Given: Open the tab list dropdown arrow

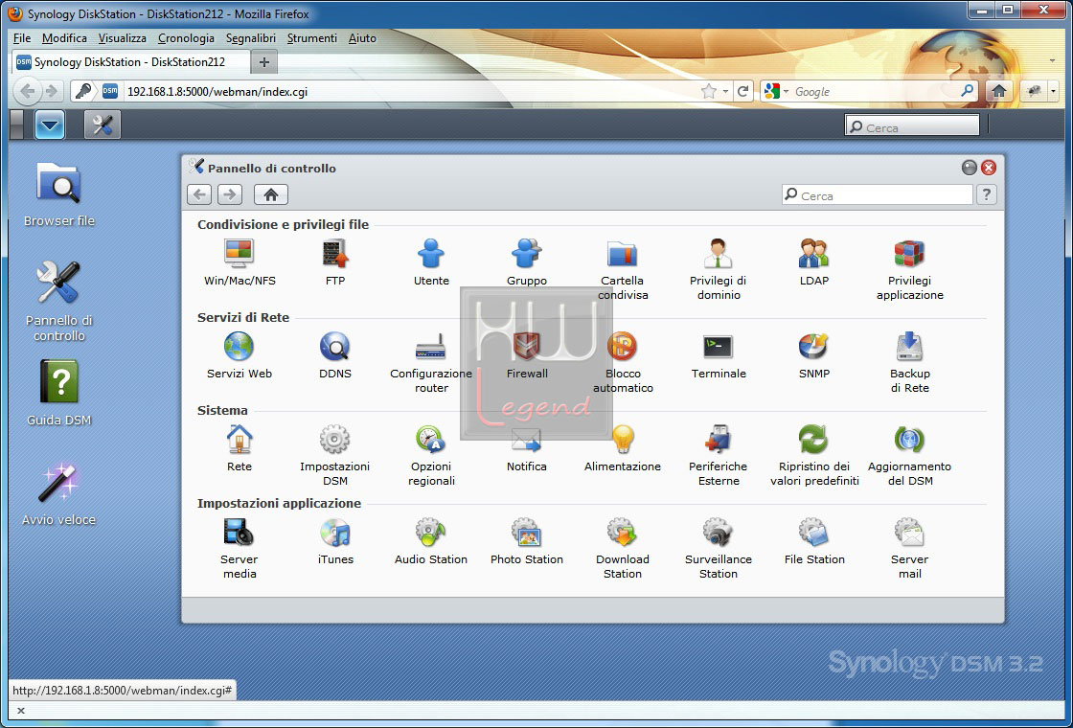Looking at the screenshot, I should click(1052, 61).
